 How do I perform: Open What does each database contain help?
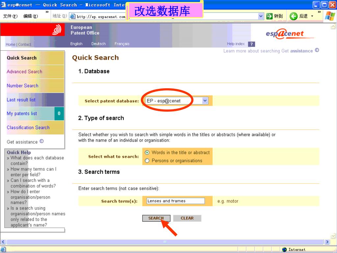(x=37, y=160)
